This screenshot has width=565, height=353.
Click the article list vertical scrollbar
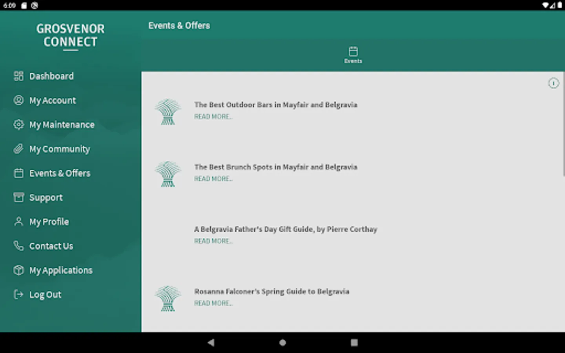coord(563,125)
